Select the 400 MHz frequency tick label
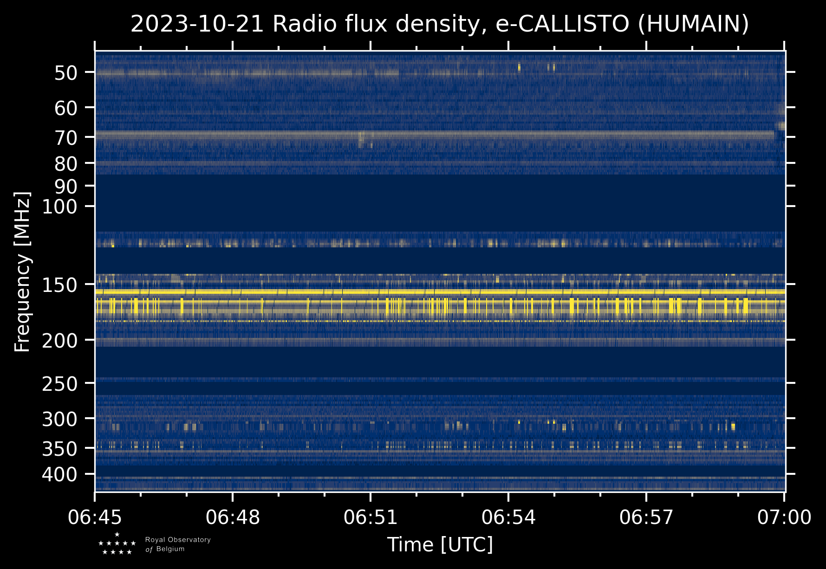Screen dimensions: 826x569 pyautogui.click(x=59, y=475)
